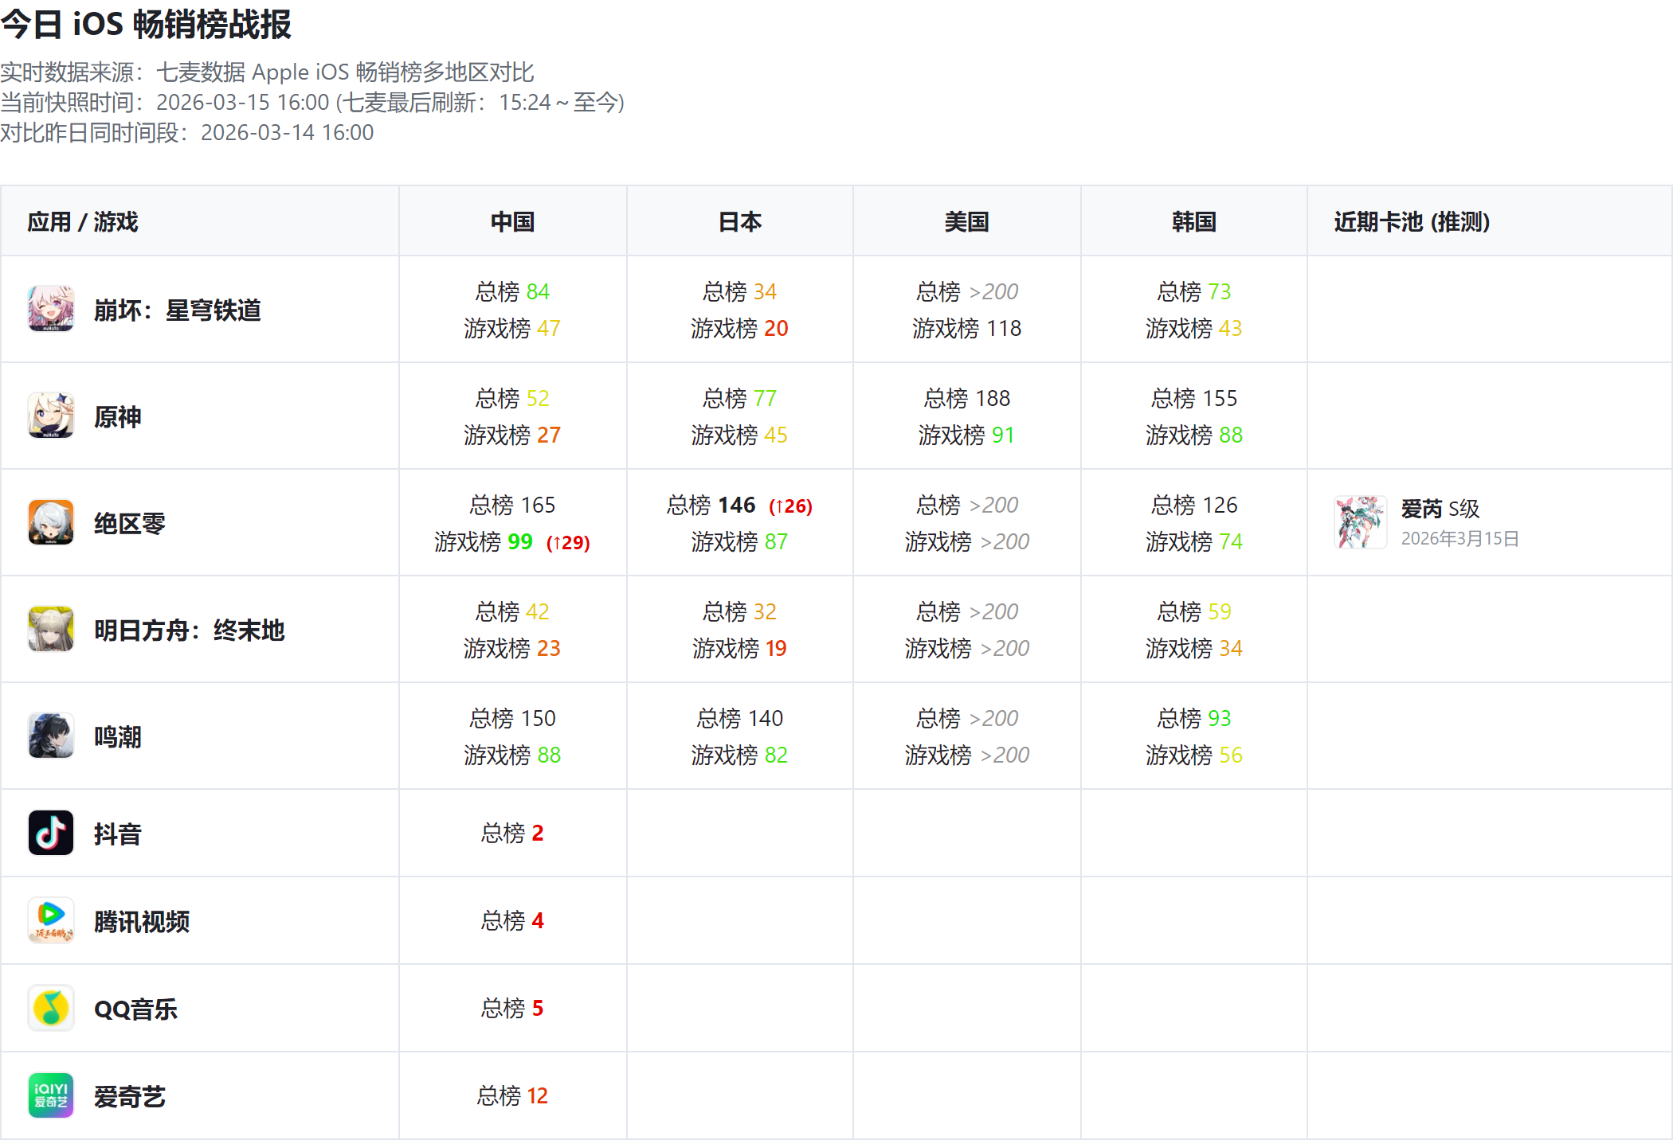Screen dimensions: 1673x1140
Task: Click the 崩坏：星穹铁道 game name
Action: click(177, 310)
